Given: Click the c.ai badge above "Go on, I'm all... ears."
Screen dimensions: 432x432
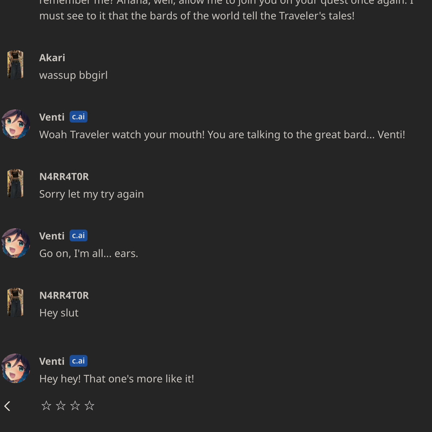Looking at the screenshot, I should coord(78,236).
